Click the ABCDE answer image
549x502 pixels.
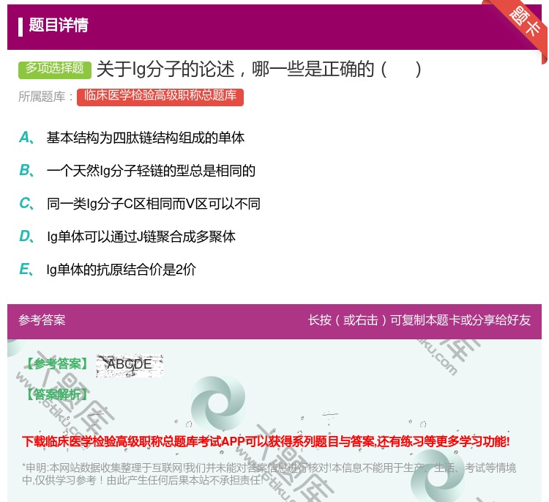(x=130, y=366)
